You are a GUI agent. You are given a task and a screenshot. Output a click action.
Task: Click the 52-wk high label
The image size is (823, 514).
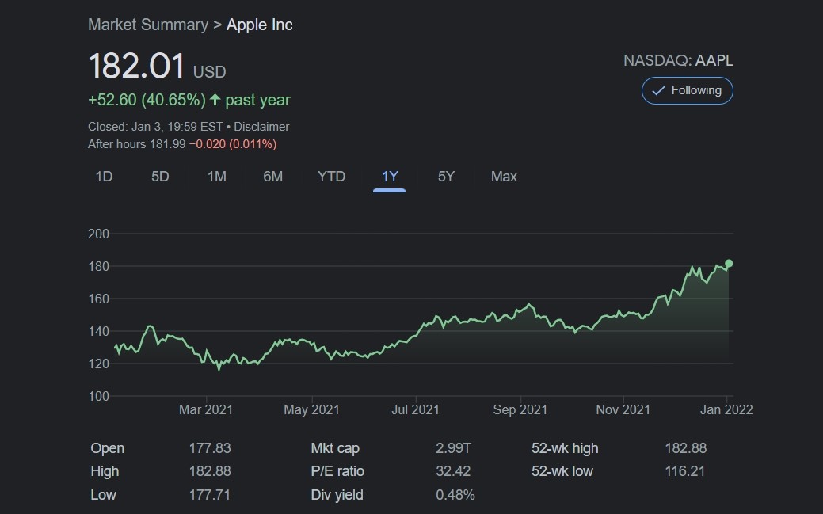click(565, 448)
